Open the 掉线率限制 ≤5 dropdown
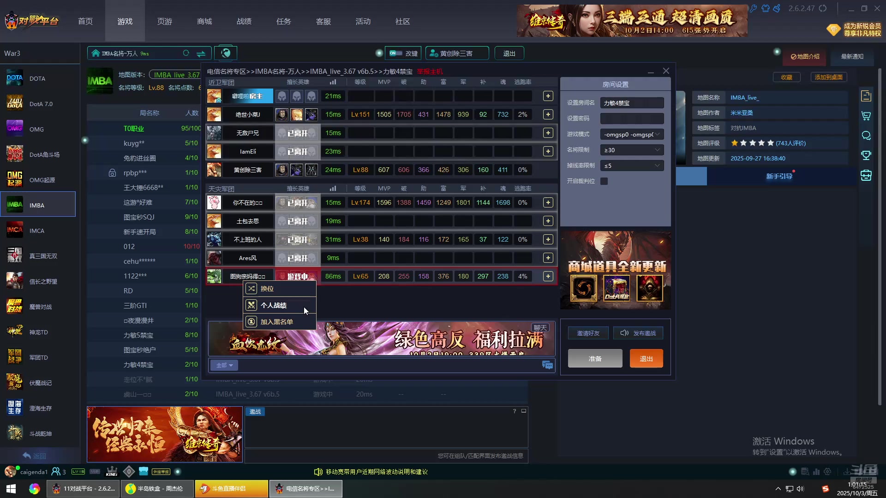The width and height of the screenshot is (886, 498). (632, 166)
